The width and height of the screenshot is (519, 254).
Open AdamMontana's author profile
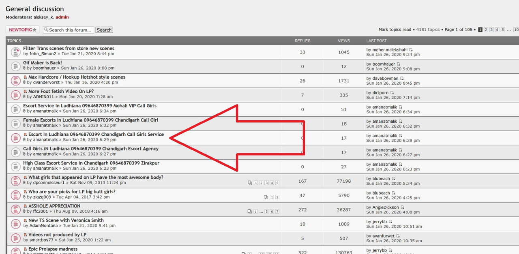pyautogui.click(x=43, y=226)
